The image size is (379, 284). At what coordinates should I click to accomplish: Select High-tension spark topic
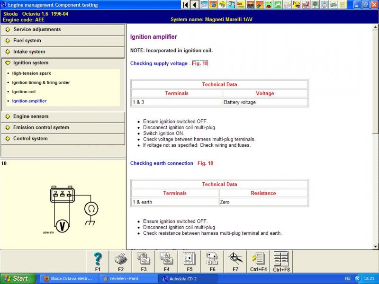31,73
